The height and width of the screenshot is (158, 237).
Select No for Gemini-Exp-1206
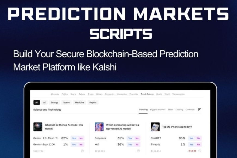pos(81,145)
